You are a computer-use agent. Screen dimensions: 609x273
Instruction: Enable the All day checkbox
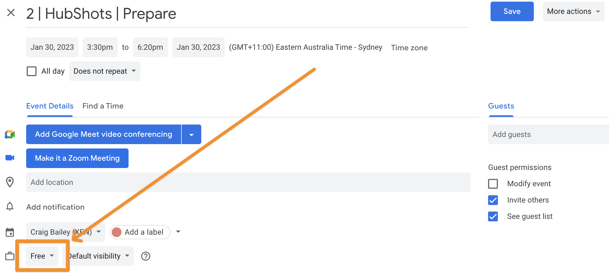[32, 71]
